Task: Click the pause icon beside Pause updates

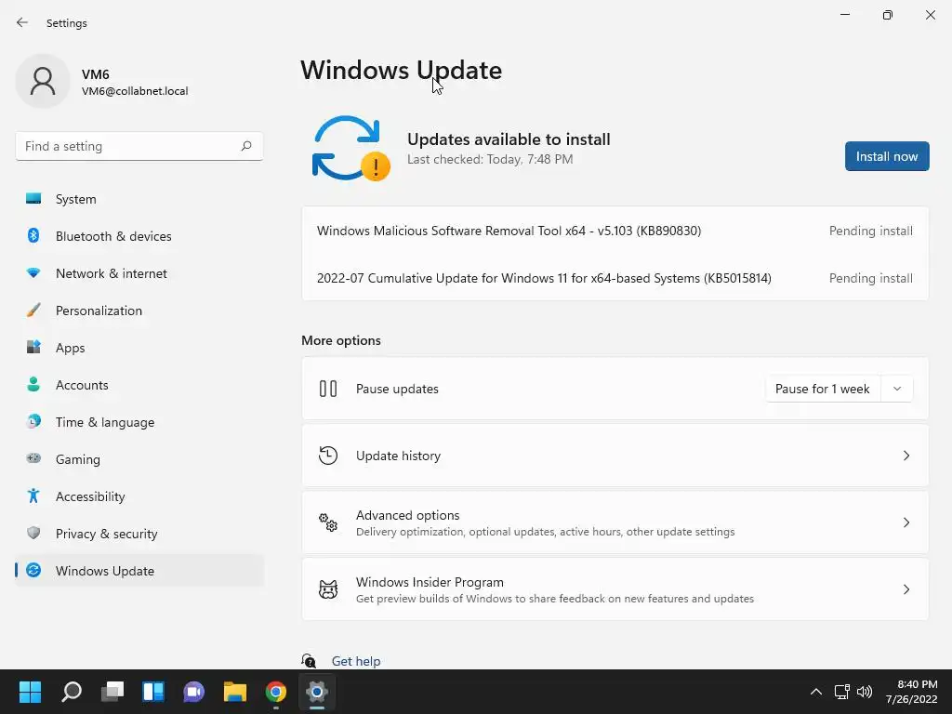Action: point(328,389)
